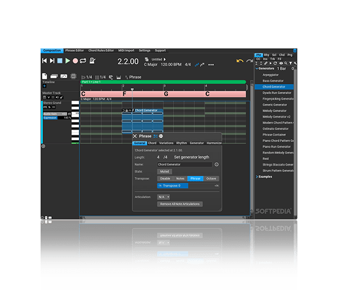The height and width of the screenshot is (306, 338).
Task: Click the yellow Undo arrow
Action: (x=240, y=61)
